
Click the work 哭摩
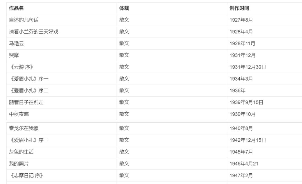[14, 55]
